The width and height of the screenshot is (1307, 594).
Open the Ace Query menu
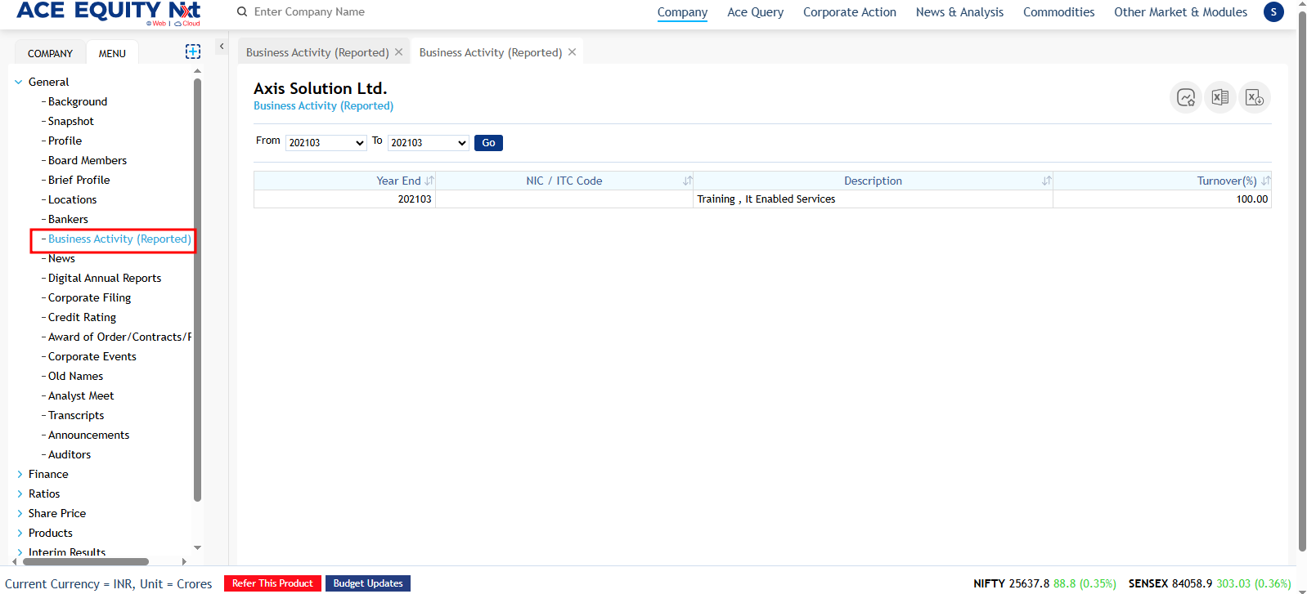click(x=755, y=12)
